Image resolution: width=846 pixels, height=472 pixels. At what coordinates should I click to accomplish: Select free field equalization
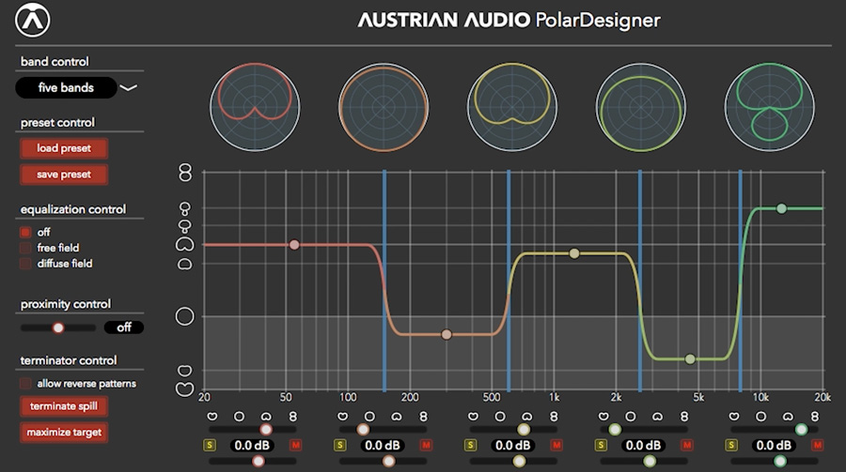tap(25, 248)
